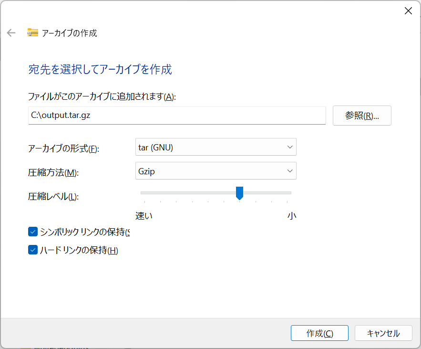Click the キャンセル cancel button

383,333
